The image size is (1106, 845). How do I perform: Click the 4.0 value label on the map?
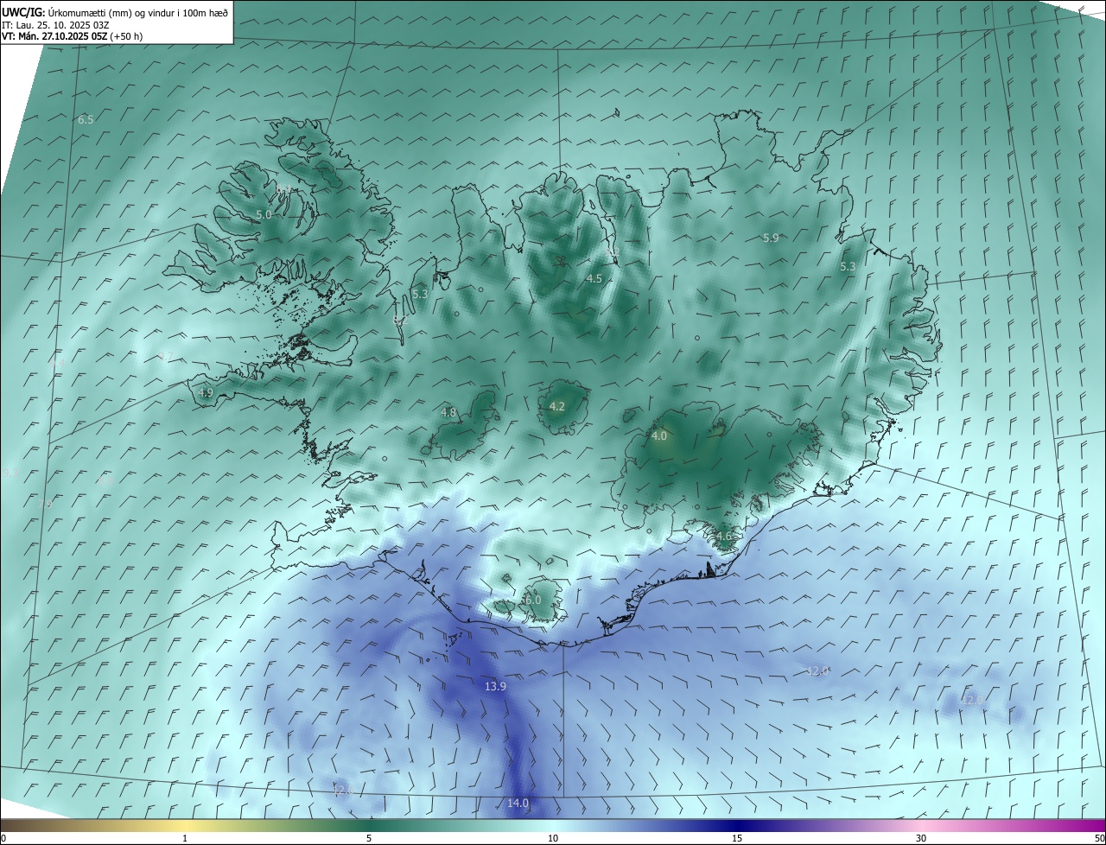coord(659,436)
